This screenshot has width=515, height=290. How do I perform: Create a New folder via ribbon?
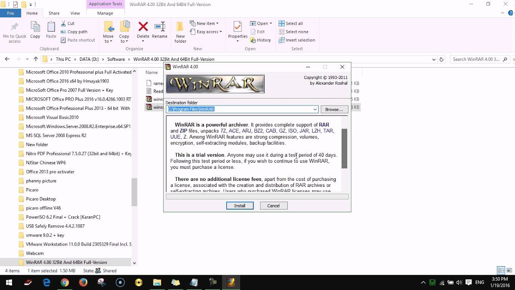180,32
